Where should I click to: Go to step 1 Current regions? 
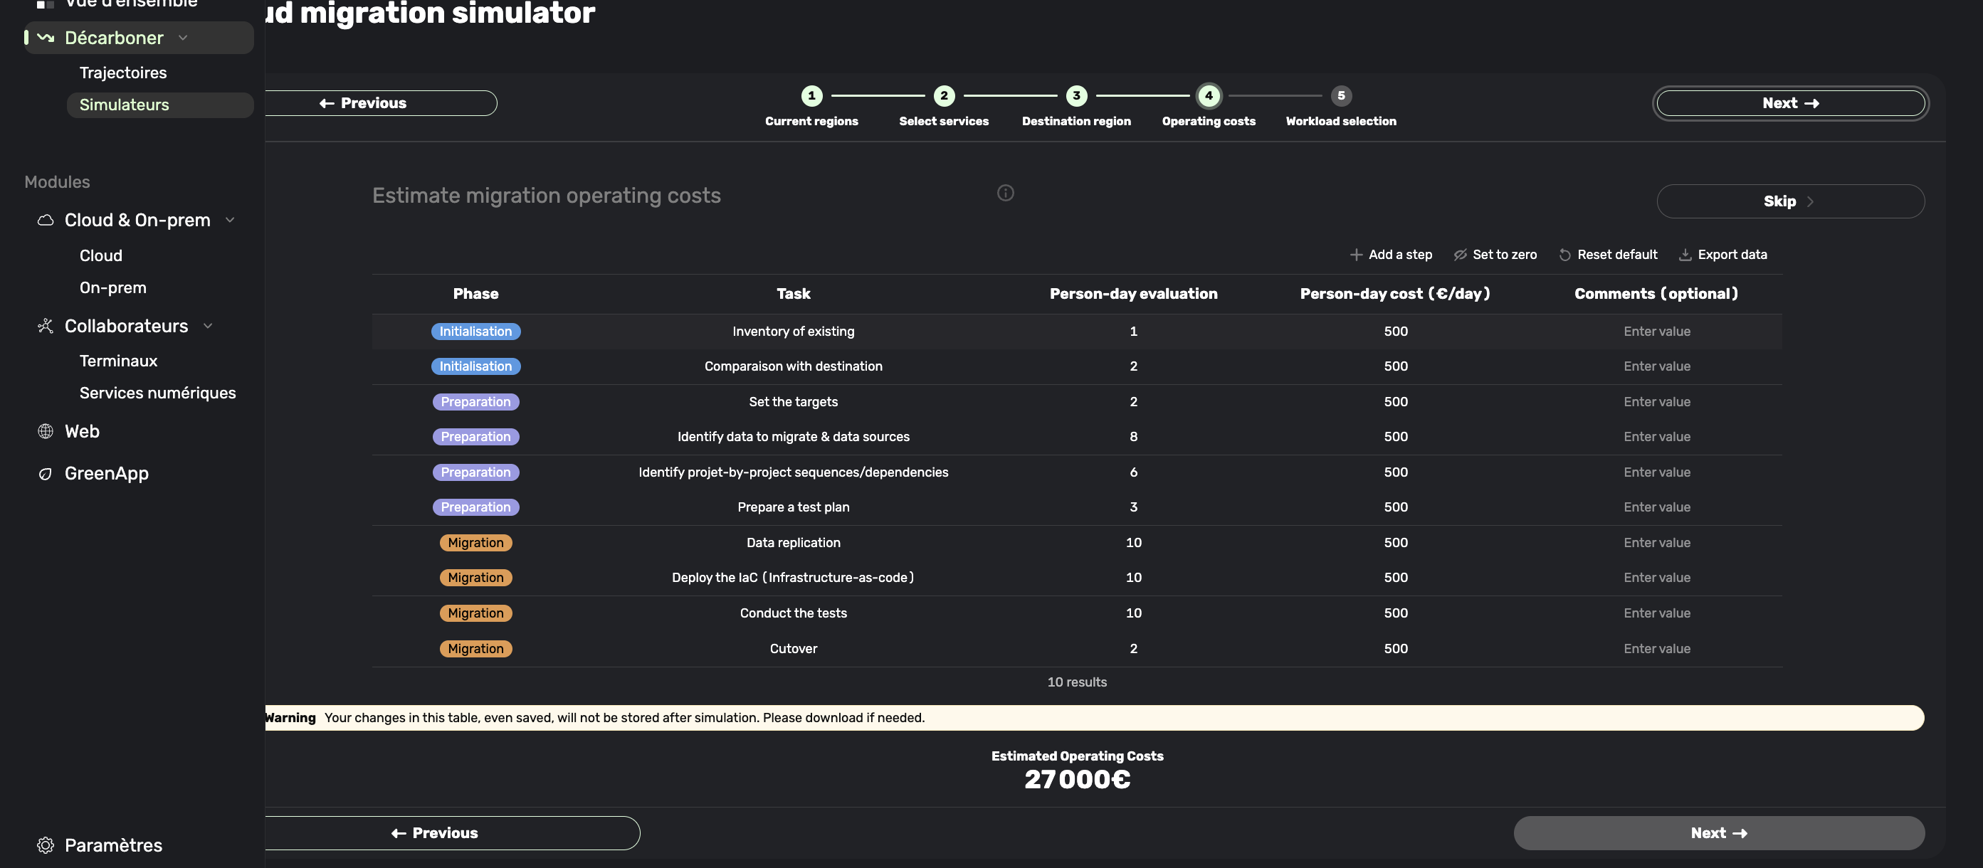tap(811, 96)
